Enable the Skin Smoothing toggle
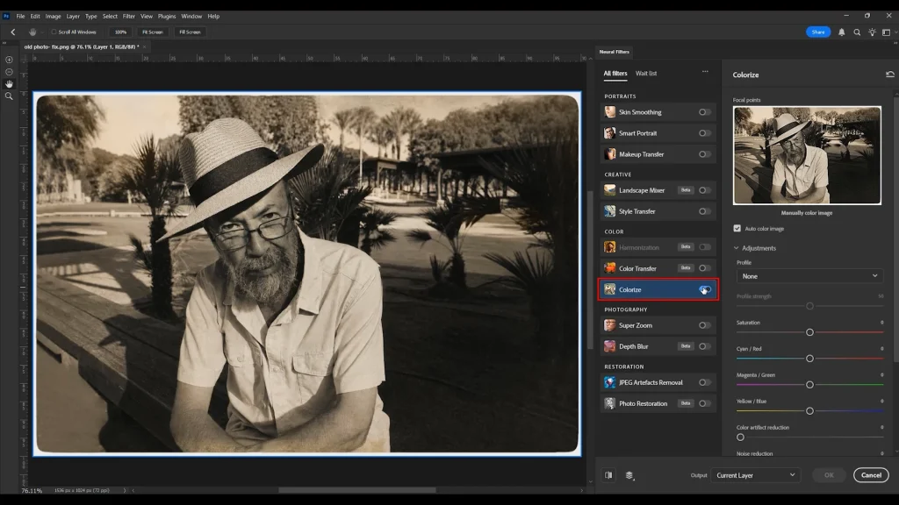The width and height of the screenshot is (899, 505). point(705,112)
